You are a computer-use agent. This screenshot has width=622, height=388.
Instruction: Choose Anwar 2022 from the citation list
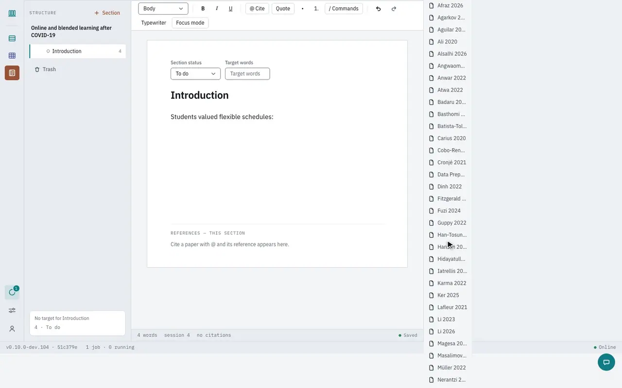point(448,78)
